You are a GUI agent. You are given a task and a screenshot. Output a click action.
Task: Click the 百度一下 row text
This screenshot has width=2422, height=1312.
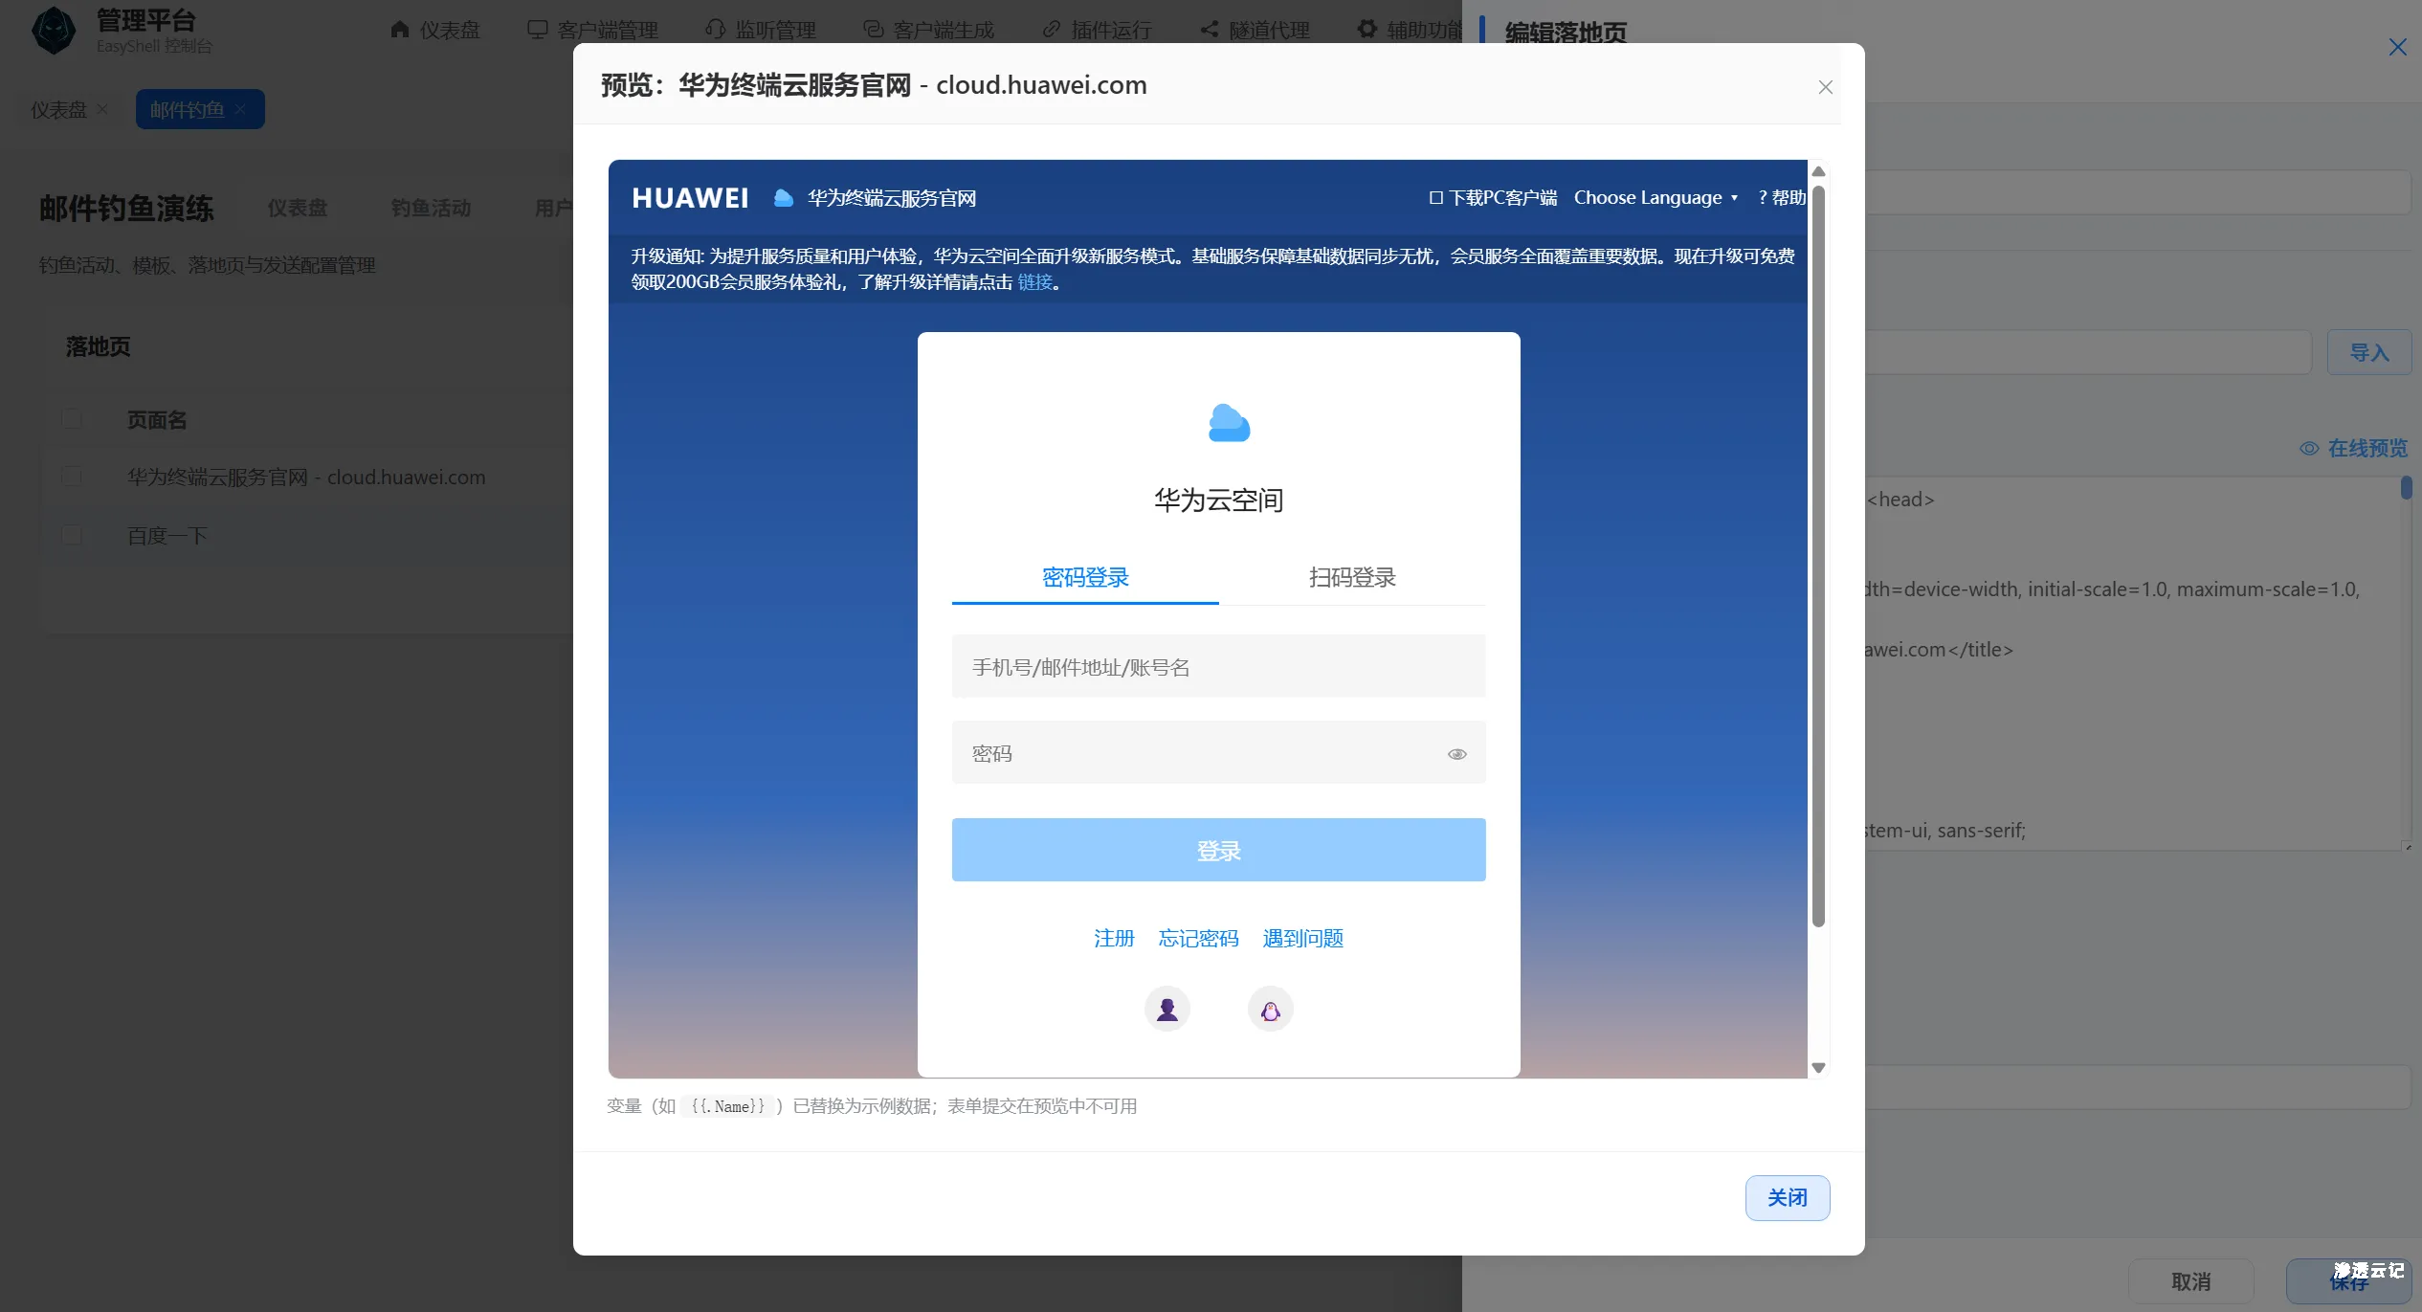coord(167,535)
